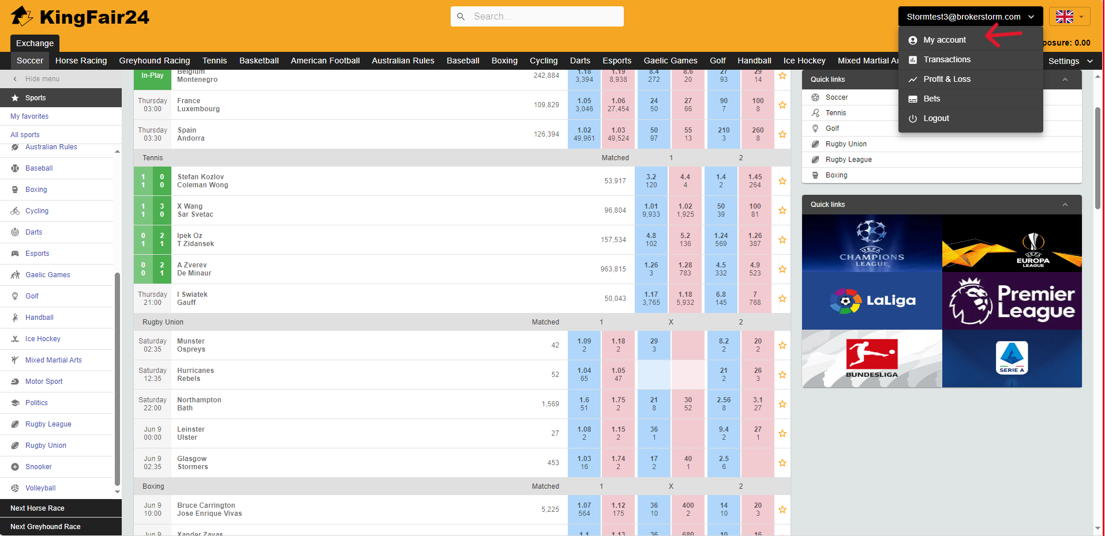Select the Exchange tab

[35, 43]
